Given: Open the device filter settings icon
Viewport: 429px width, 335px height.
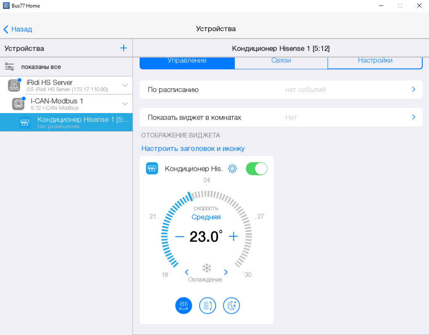Looking at the screenshot, I should (9, 67).
